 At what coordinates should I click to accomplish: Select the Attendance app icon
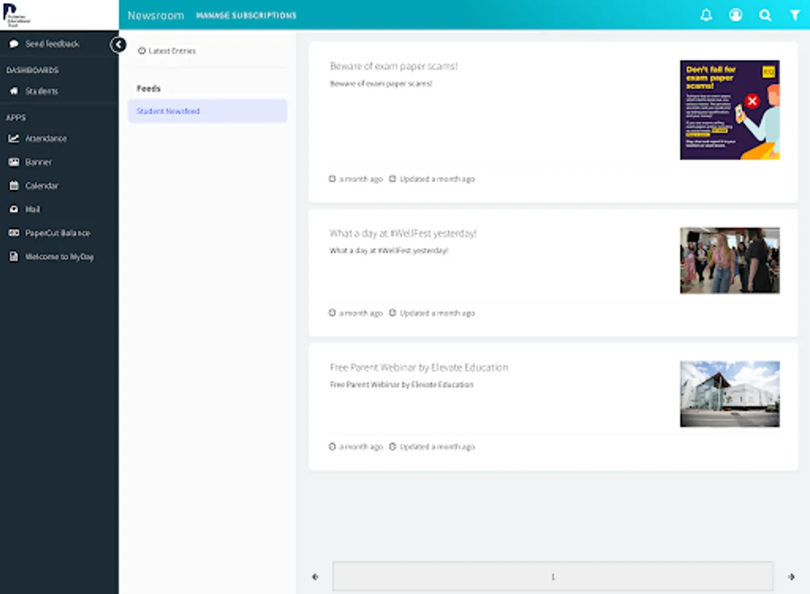46,138
